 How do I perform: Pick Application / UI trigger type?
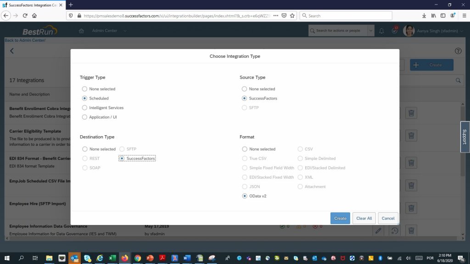(84, 117)
